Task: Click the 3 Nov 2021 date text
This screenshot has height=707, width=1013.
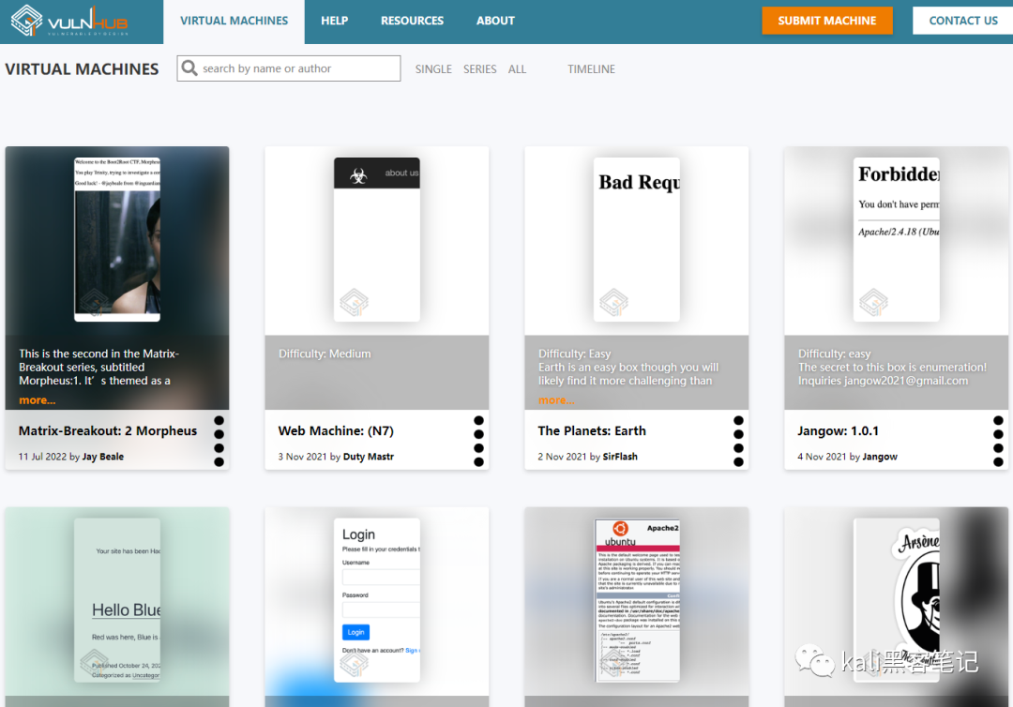Action: click(302, 457)
